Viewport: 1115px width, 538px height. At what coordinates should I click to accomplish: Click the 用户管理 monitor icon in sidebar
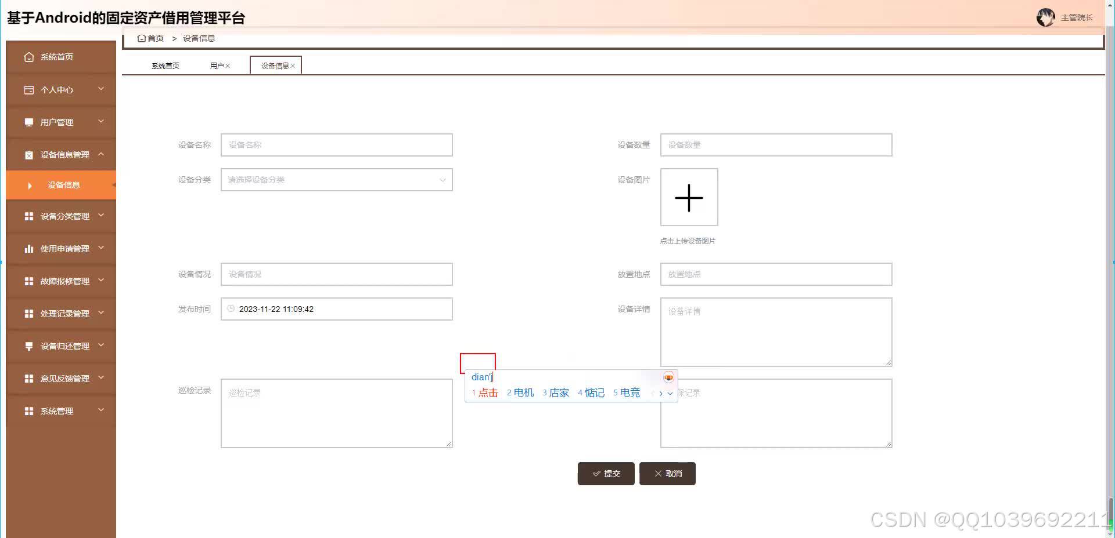pyautogui.click(x=28, y=122)
